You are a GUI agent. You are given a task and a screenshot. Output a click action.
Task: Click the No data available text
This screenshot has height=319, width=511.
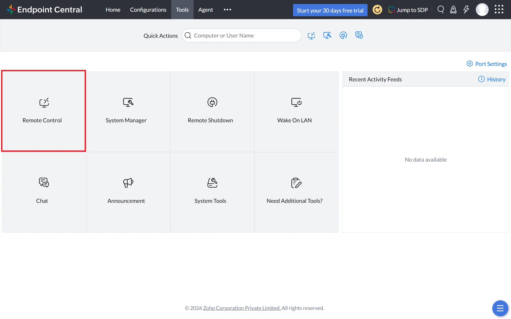click(x=426, y=159)
